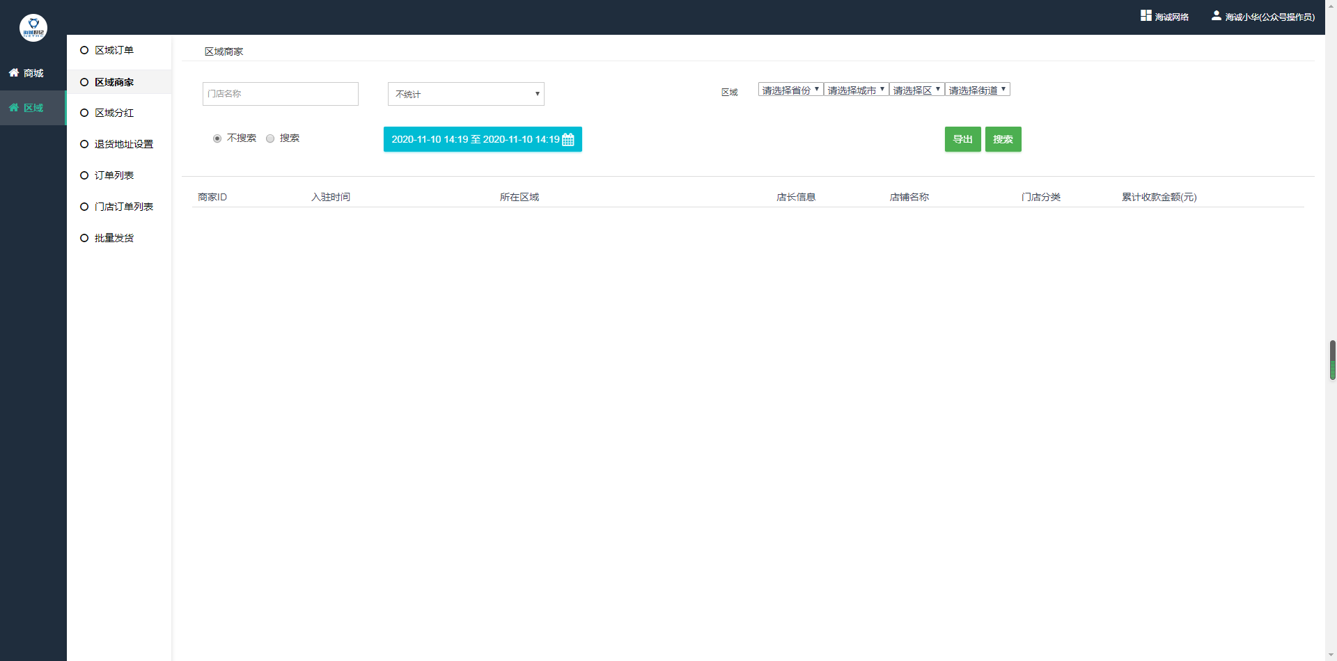Click the circle bullet next to 区域商家
This screenshot has width=1337, height=661.
click(x=84, y=82)
